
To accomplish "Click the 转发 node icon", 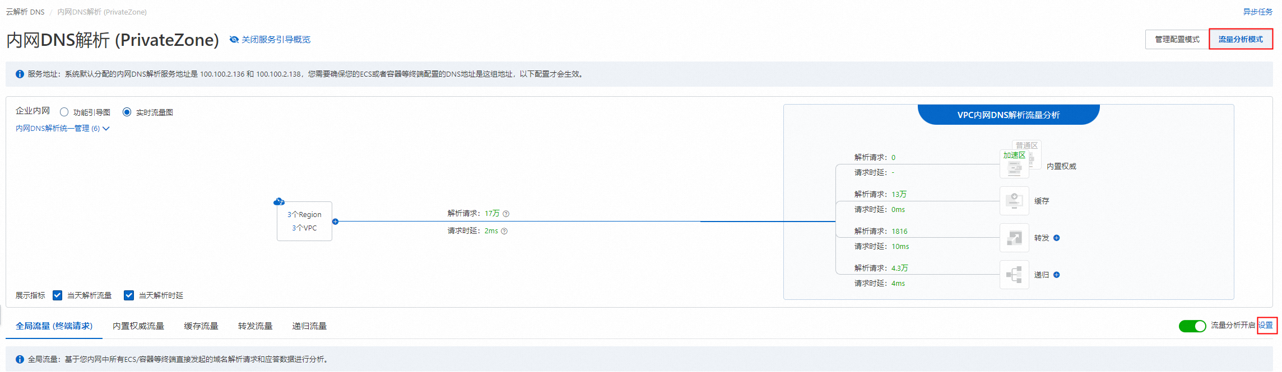I will (1014, 238).
